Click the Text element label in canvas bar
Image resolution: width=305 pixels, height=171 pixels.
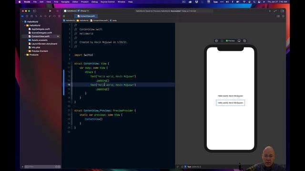[189, 167]
